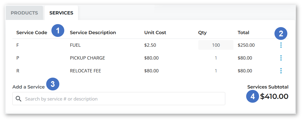Click the Service Description column header
Image resolution: width=303 pixels, height=121 pixels.
(93, 33)
